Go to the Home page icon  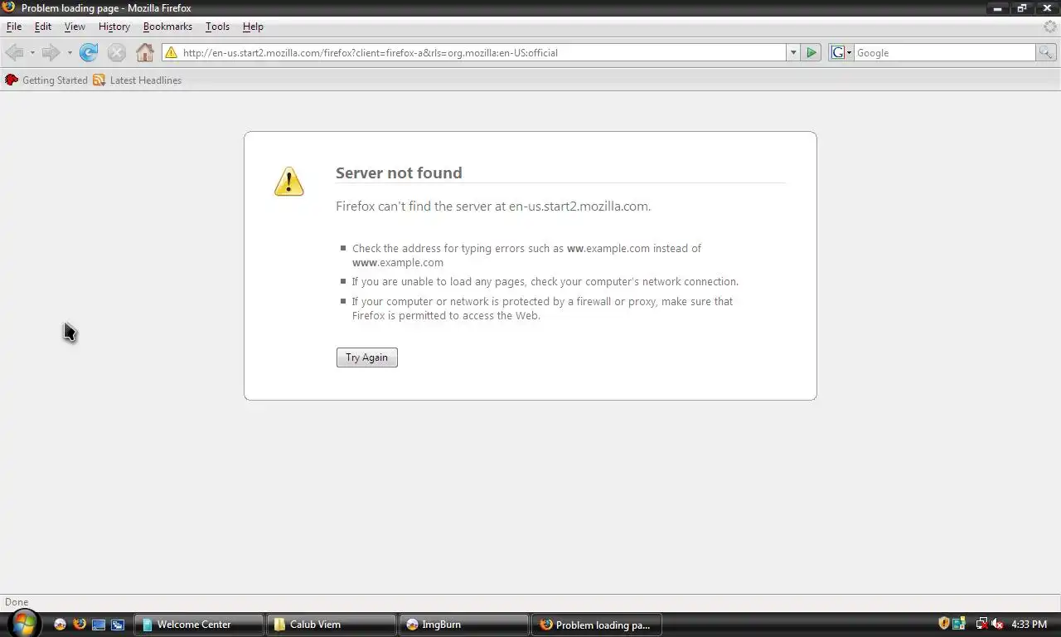pyautogui.click(x=145, y=53)
